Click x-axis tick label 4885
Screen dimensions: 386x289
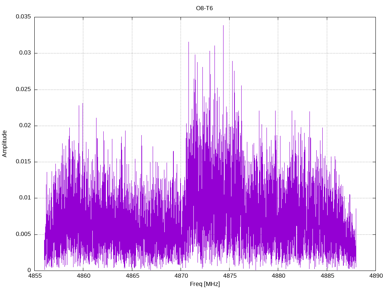click(x=327, y=276)
